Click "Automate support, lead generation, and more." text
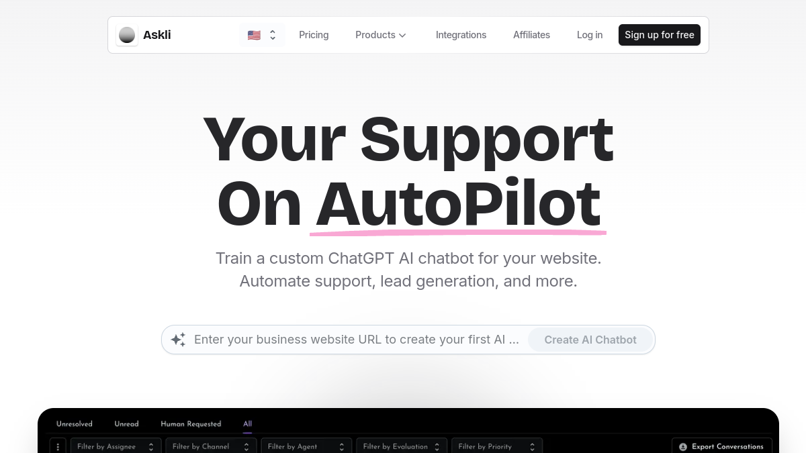 click(408, 281)
